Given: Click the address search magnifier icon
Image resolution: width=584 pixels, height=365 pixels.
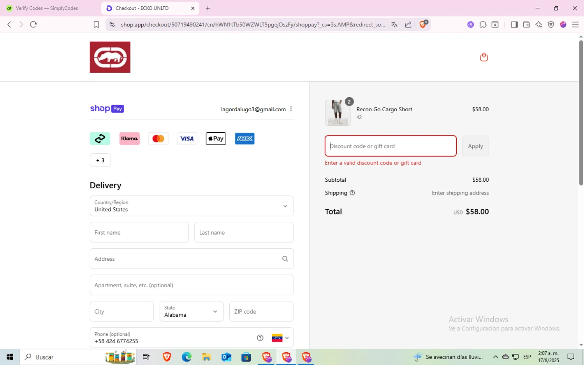Looking at the screenshot, I should pyautogui.click(x=285, y=259).
